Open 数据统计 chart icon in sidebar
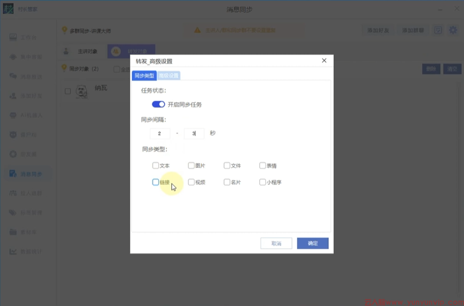The image size is (464, 306). pyautogui.click(x=13, y=252)
